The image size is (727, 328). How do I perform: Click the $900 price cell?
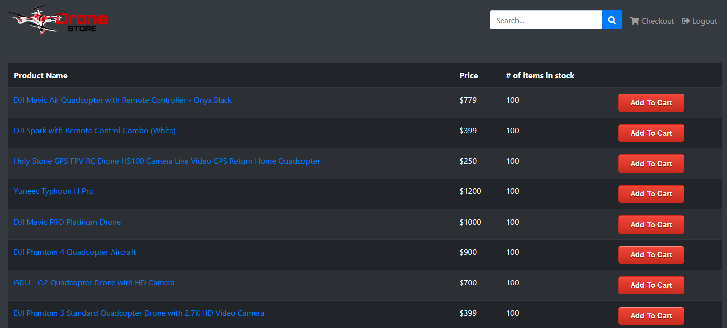(x=468, y=252)
